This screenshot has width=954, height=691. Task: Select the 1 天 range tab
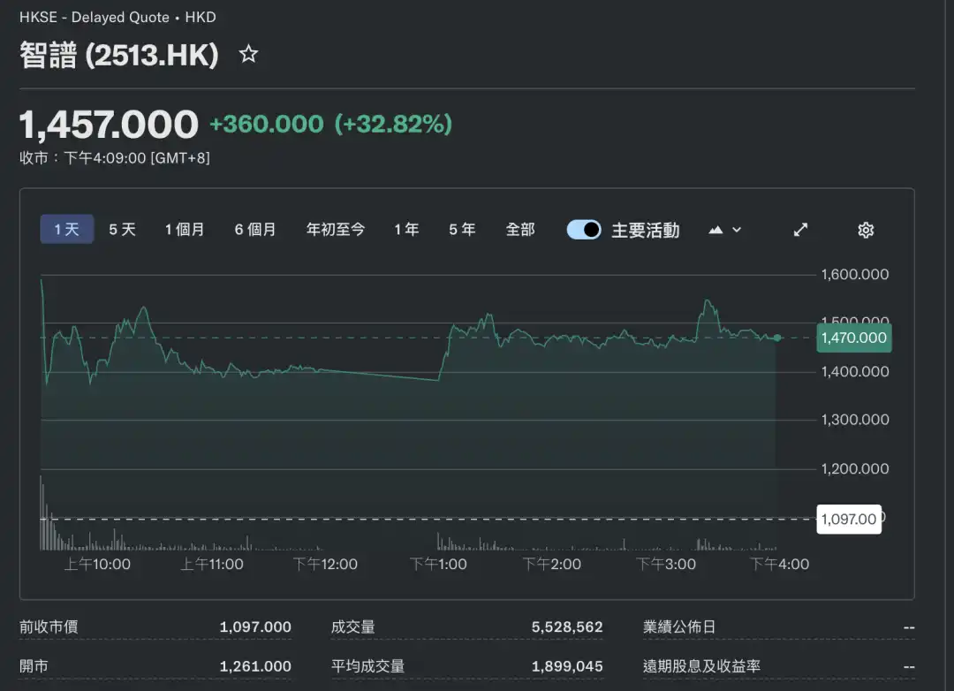[x=67, y=229]
